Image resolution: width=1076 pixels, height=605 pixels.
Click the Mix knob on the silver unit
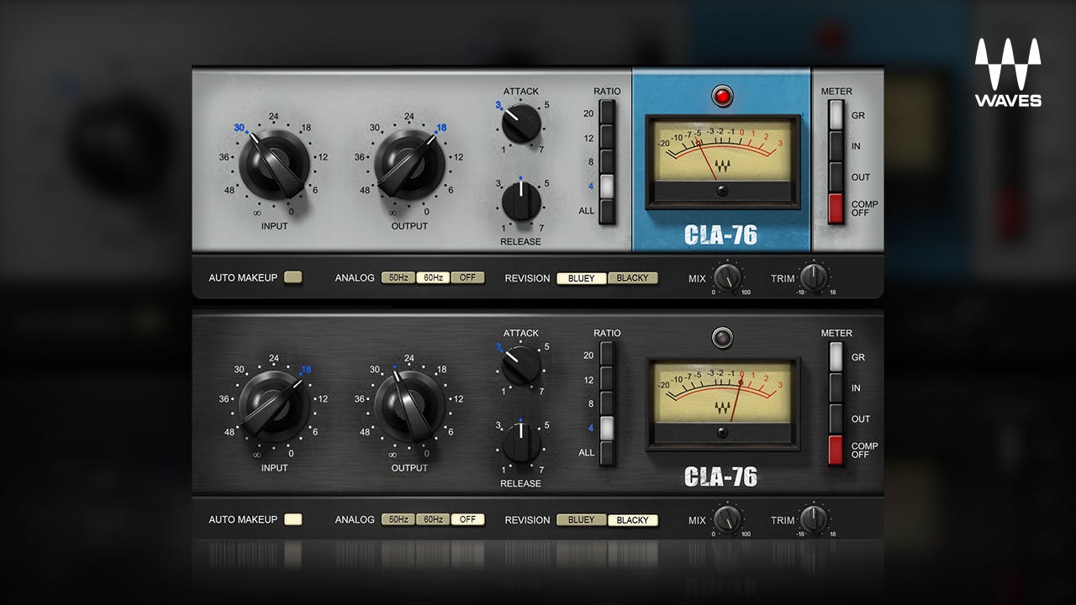tap(727, 277)
